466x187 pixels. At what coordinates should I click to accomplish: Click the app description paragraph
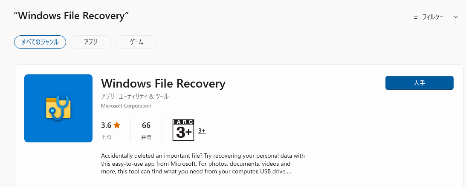click(x=203, y=164)
